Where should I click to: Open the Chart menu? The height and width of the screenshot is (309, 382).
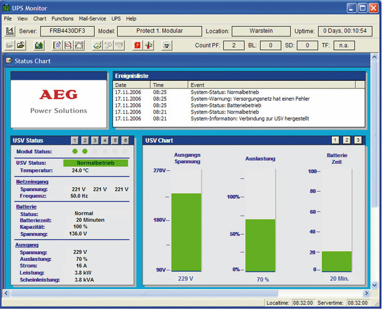(x=40, y=19)
